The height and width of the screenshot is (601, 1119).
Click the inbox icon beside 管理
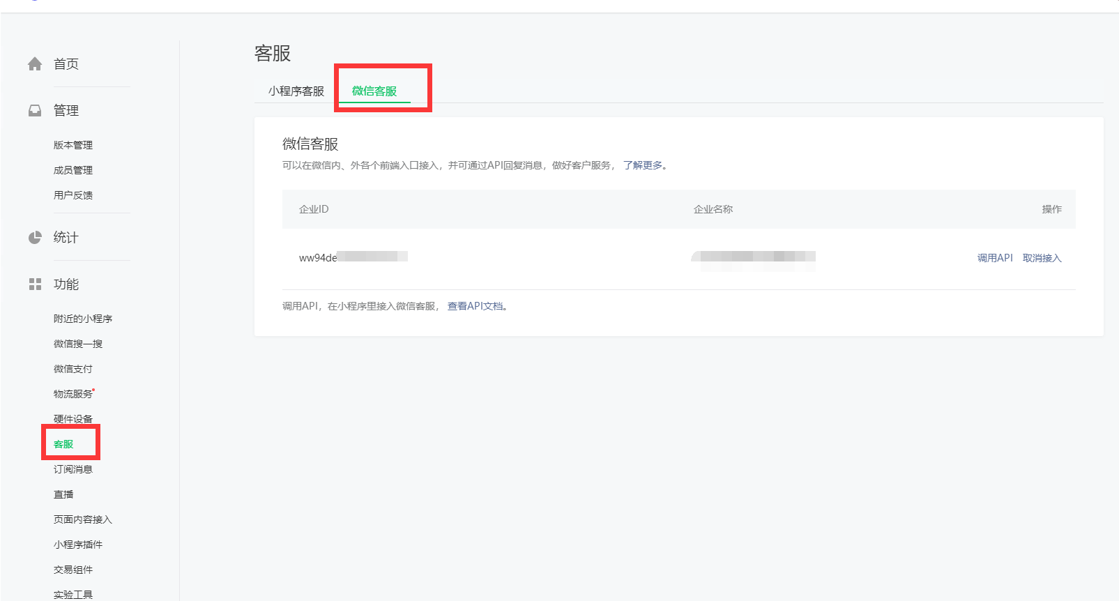35,111
